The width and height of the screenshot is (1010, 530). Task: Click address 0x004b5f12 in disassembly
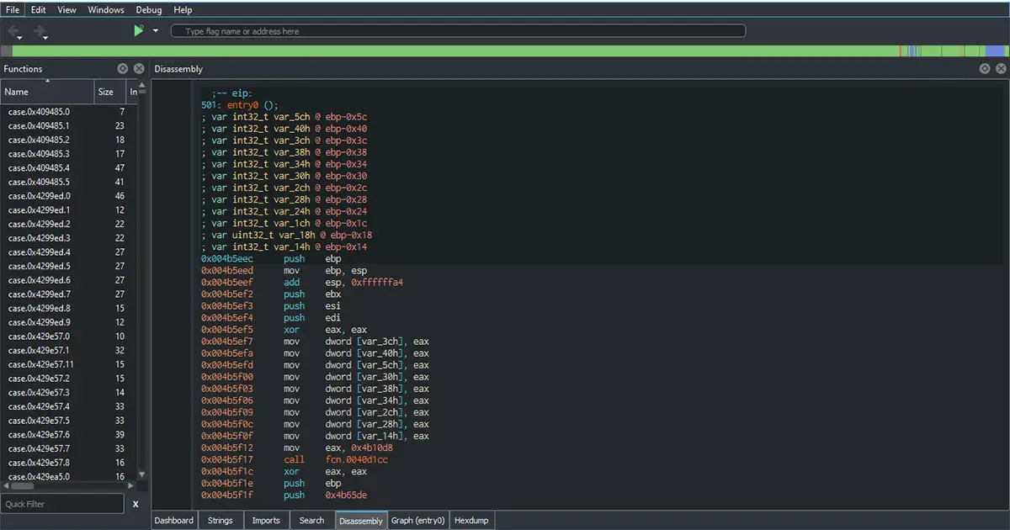[227, 448]
